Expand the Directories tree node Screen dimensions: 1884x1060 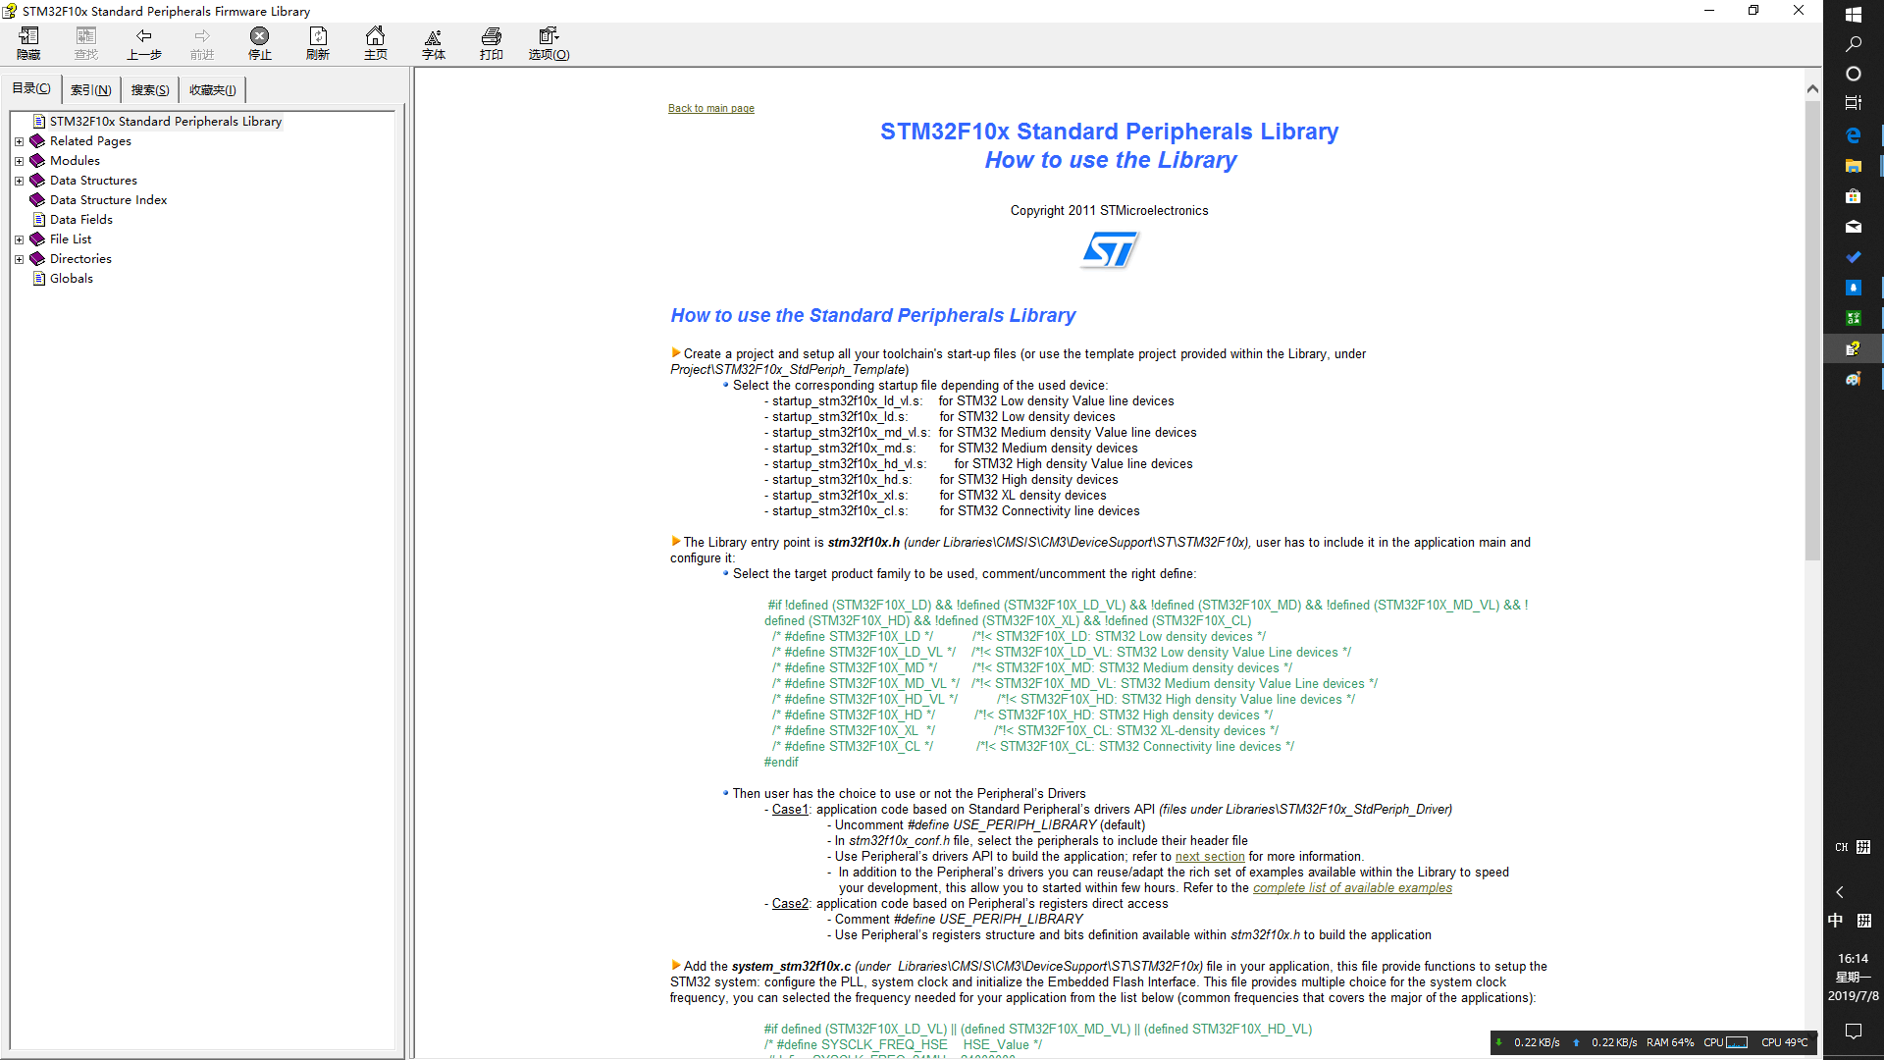click(x=19, y=259)
